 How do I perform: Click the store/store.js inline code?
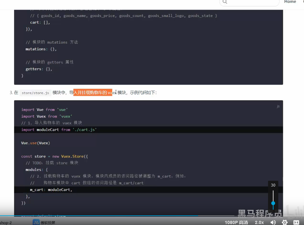[x=35, y=93]
